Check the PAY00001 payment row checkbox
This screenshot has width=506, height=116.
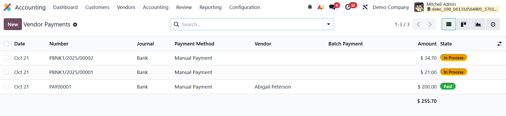(6, 87)
